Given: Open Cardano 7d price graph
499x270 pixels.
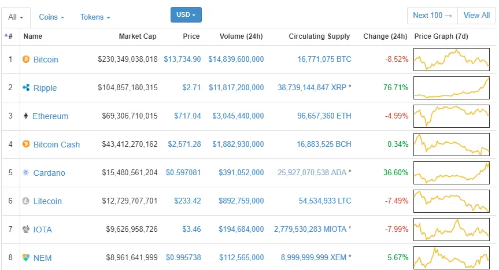Looking at the screenshot, I should (x=451, y=173).
